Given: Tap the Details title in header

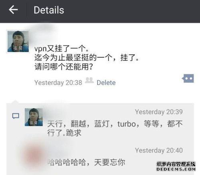Looking at the screenshot, I should 49,10.
